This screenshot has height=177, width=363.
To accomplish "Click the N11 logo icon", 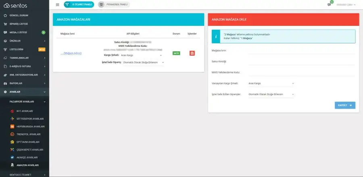I will (12, 111).
